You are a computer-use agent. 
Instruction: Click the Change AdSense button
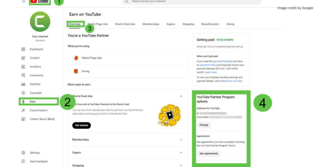(204, 125)
